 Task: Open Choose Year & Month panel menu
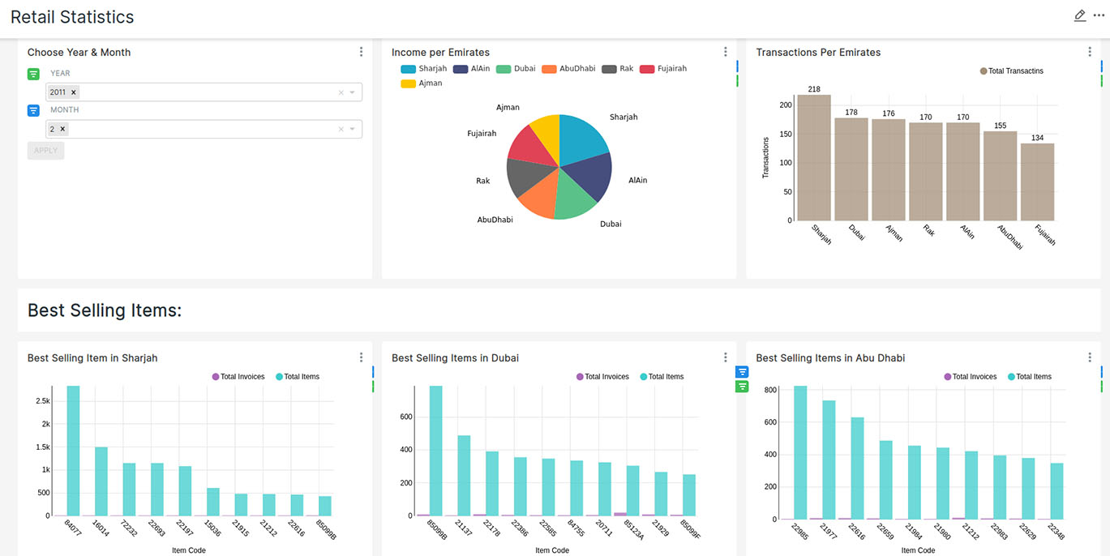pos(361,52)
